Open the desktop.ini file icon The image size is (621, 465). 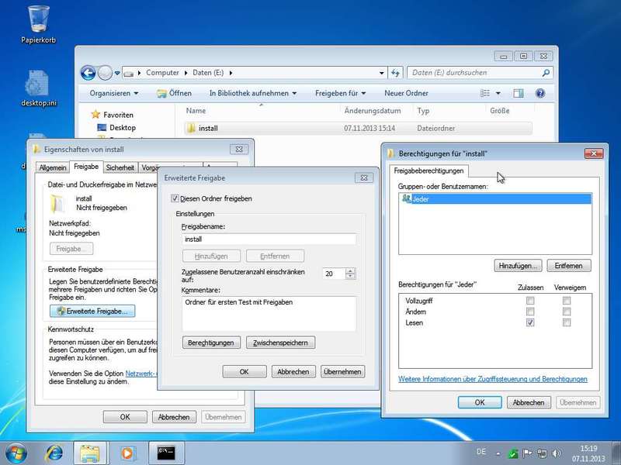tap(38, 84)
